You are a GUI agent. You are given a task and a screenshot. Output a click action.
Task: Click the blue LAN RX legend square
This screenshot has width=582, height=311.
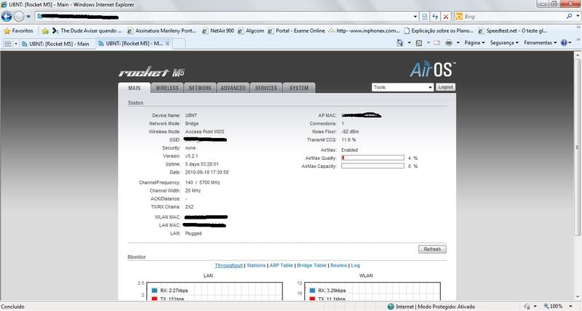tap(154, 291)
